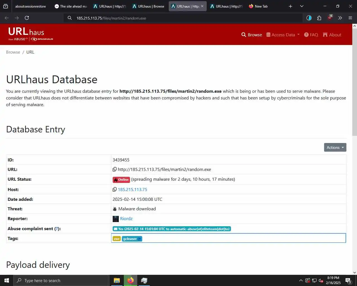Copy the host using the copy icon in the Host row
This screenshot has width=357, height=286.
tap(114, 189)
